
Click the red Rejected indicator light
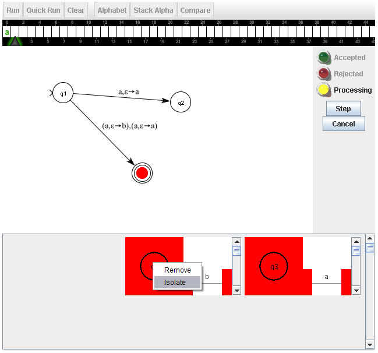(x=324, y=74)
